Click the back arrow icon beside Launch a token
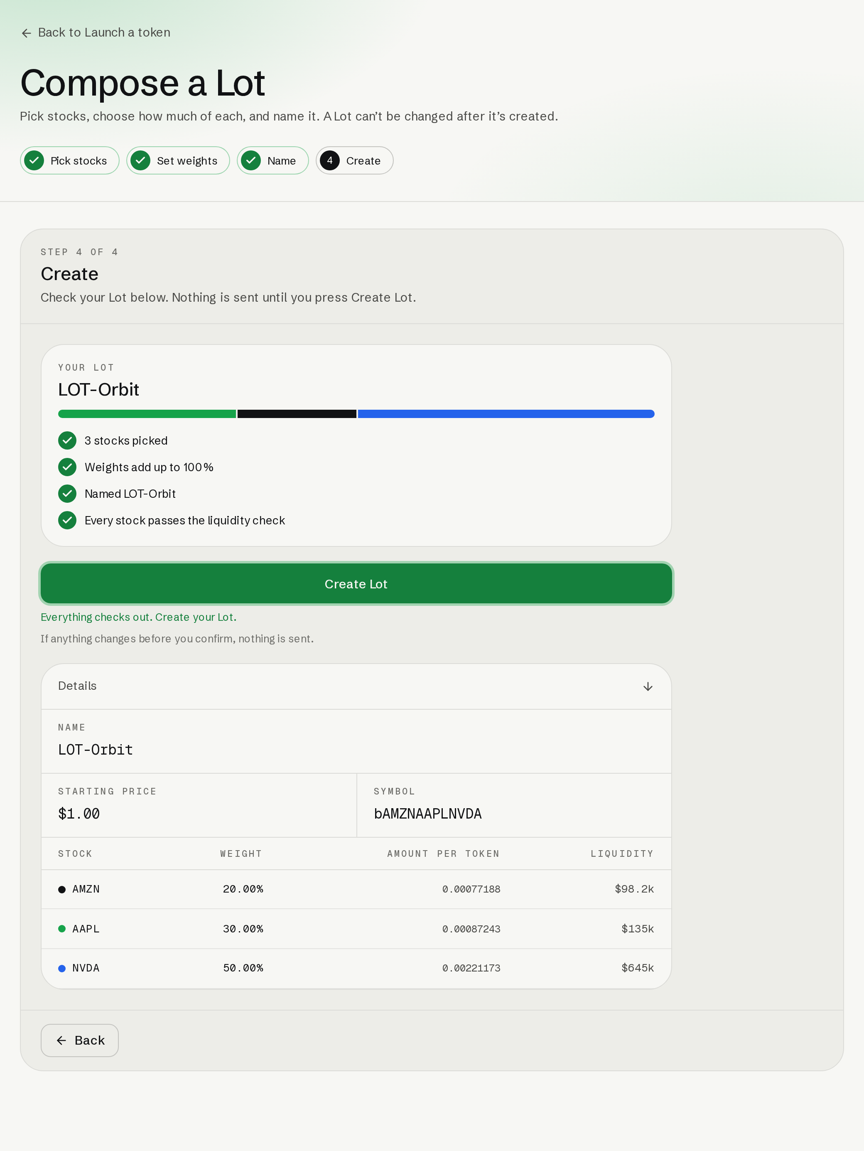The height and width of the screenshot is (1151, 864). click(x=26, y=33)
